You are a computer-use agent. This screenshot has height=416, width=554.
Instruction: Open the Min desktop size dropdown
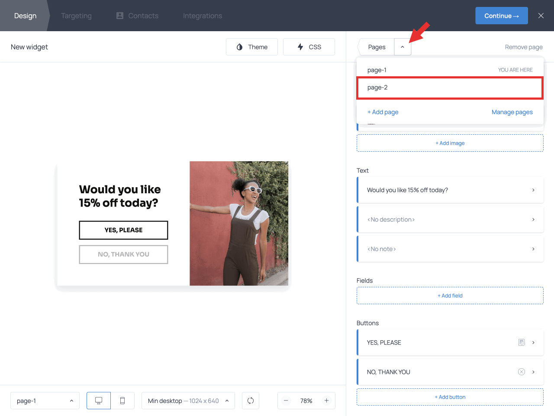[188, 401]
